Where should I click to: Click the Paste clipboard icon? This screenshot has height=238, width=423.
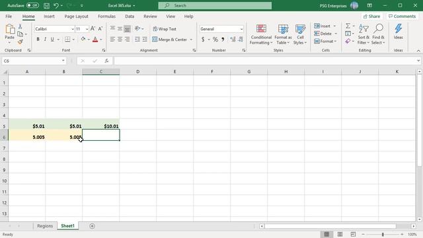pos(10,29)
